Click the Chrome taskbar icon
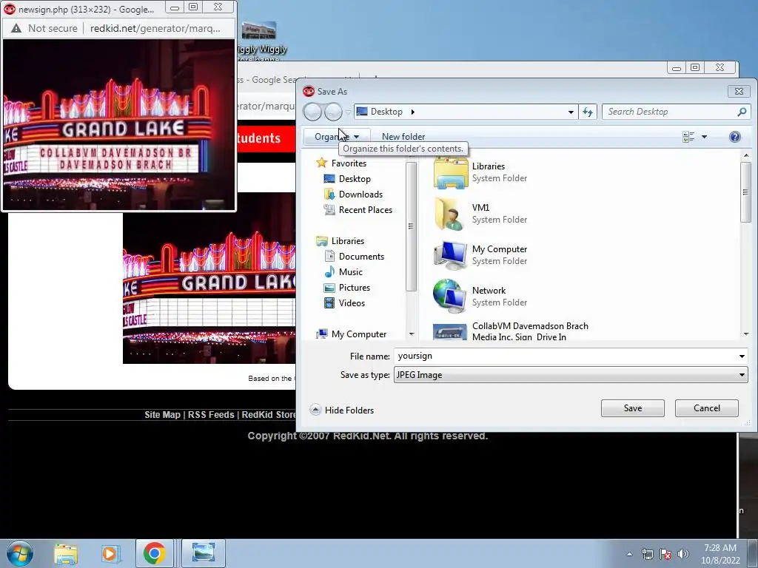This screenshot has height=568, width=758. pos(154,553)
